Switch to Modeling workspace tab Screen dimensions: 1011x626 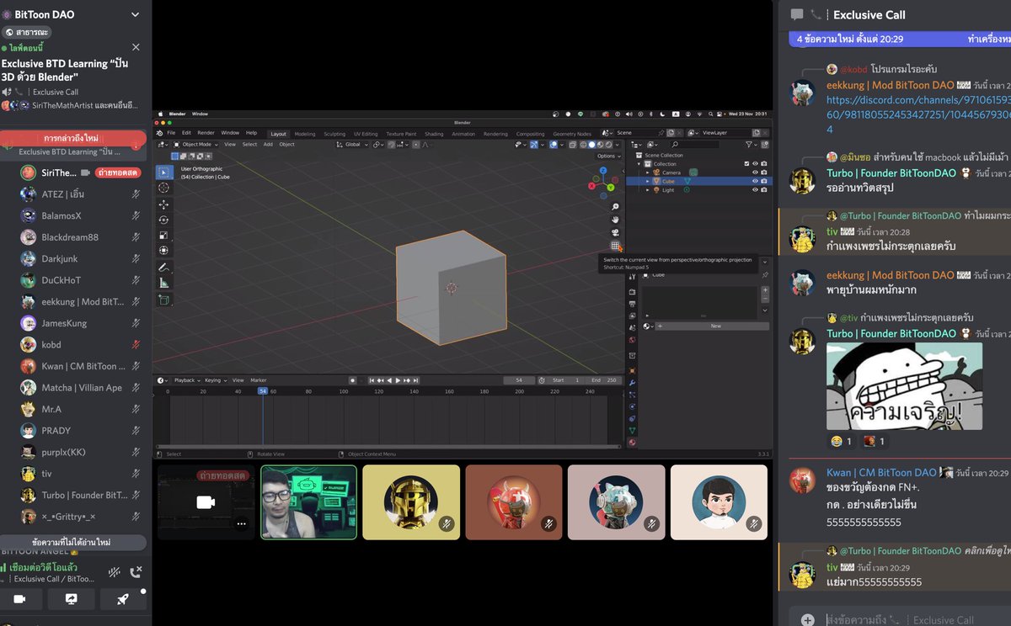[305, 134]
